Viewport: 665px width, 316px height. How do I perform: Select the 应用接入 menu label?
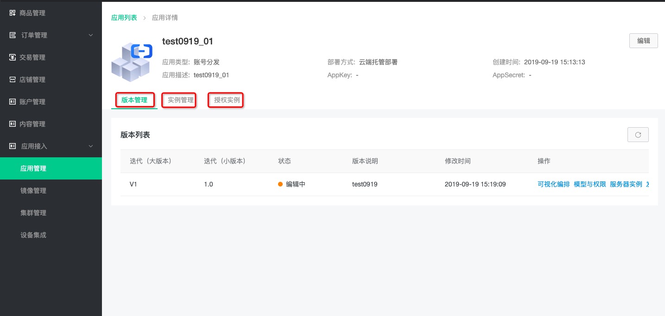click(x=34, y=146)
